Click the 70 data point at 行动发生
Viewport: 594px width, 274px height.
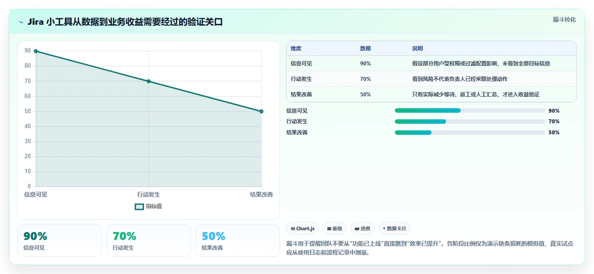point(148,81)
